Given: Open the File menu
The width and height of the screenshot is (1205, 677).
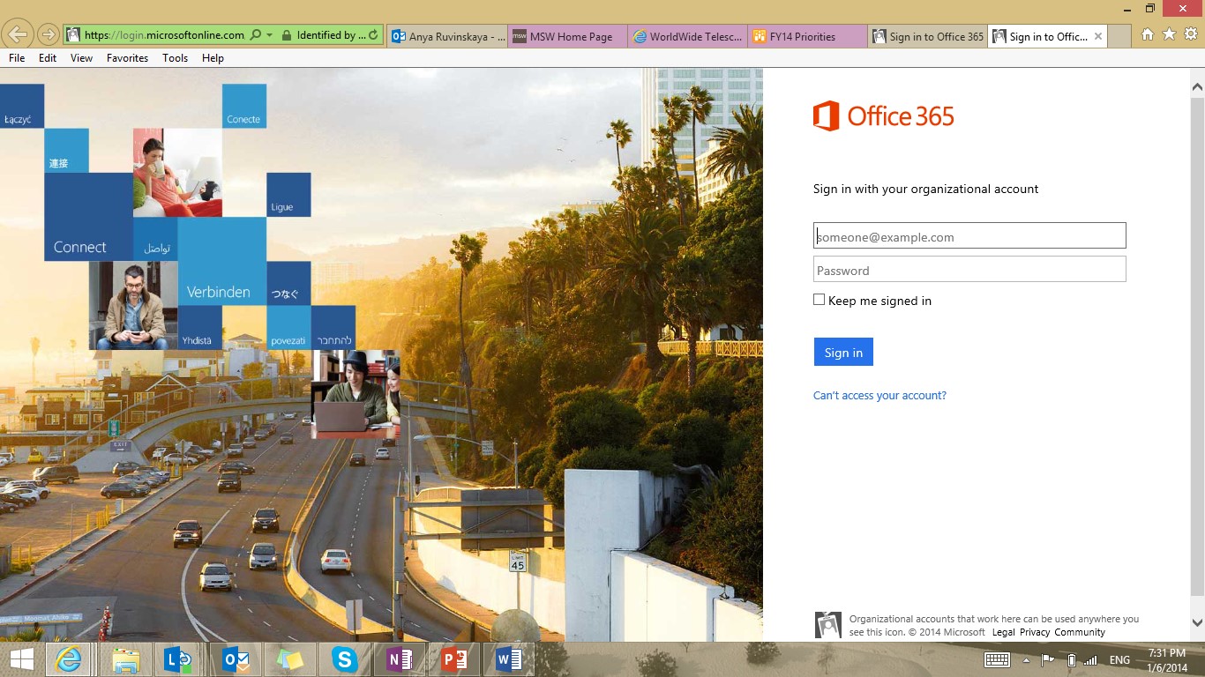Looking at the screenshot, I should 17,58.
